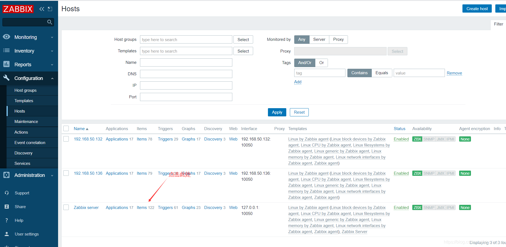Select Proxy in Monitored by
Viewport: 506px width, 247px height.
[x=338, y=39]
